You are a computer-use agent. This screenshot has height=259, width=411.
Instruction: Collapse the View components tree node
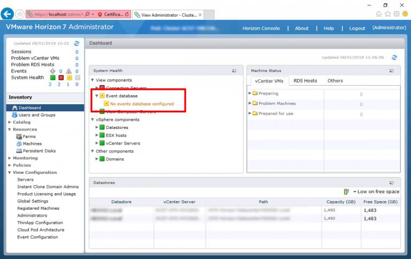click(x=92, y=80)
